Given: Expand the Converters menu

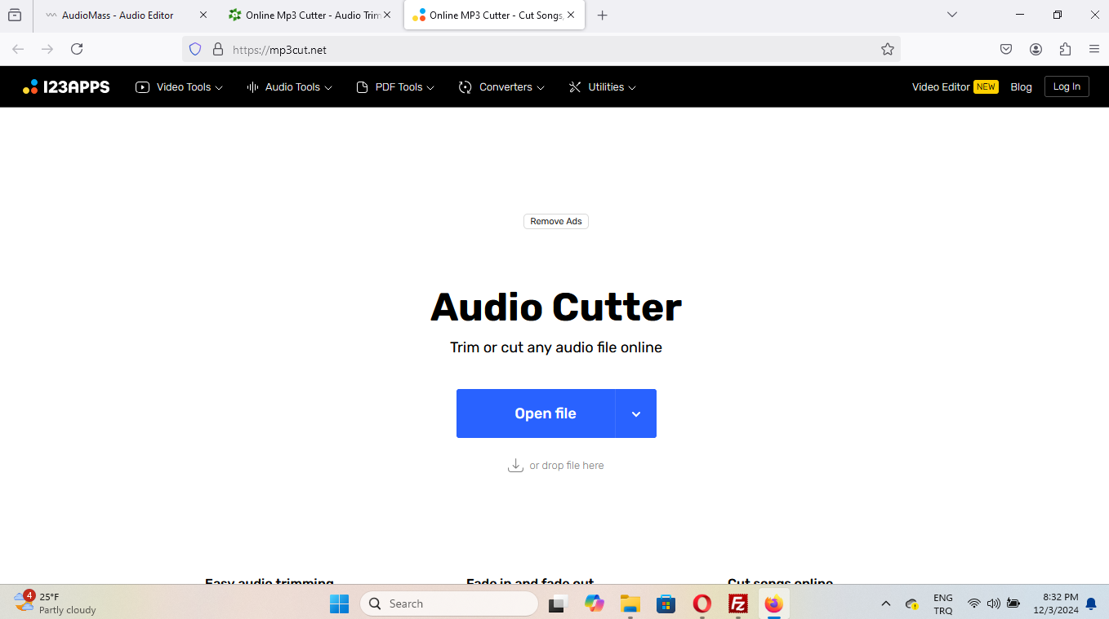Looking at the screenshot, I should [502, 87].
